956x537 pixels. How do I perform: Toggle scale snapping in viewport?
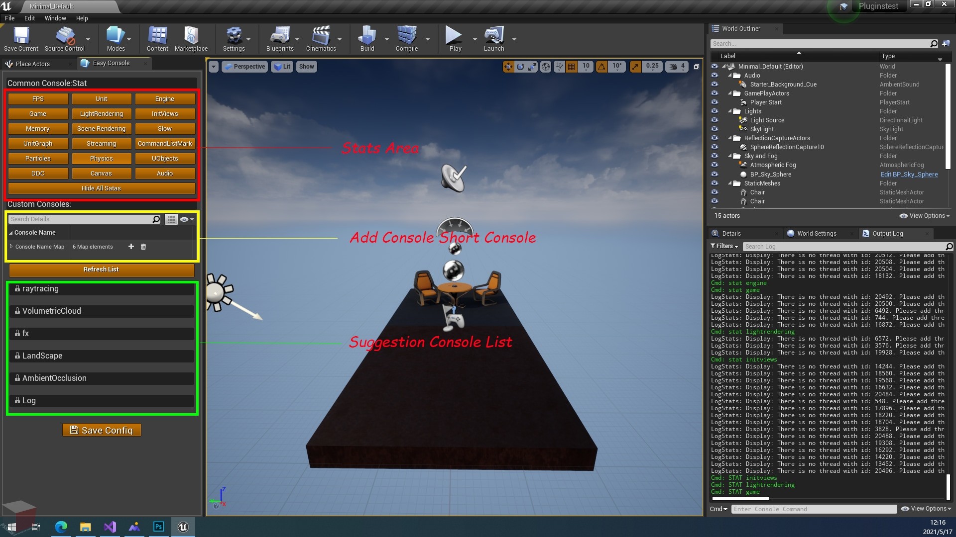pyautogui.click(x=635, y=66)
